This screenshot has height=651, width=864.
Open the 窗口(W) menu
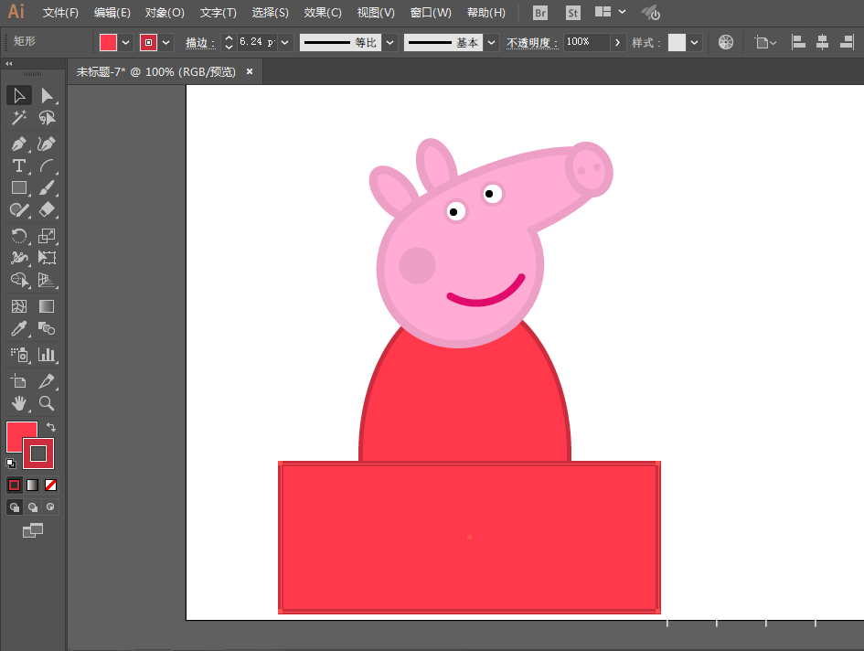pyautogui.click(x=431, y=13)
